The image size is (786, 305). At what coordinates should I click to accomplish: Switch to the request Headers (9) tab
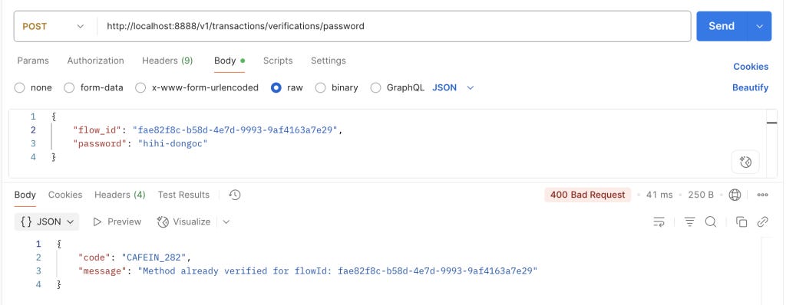167,61
